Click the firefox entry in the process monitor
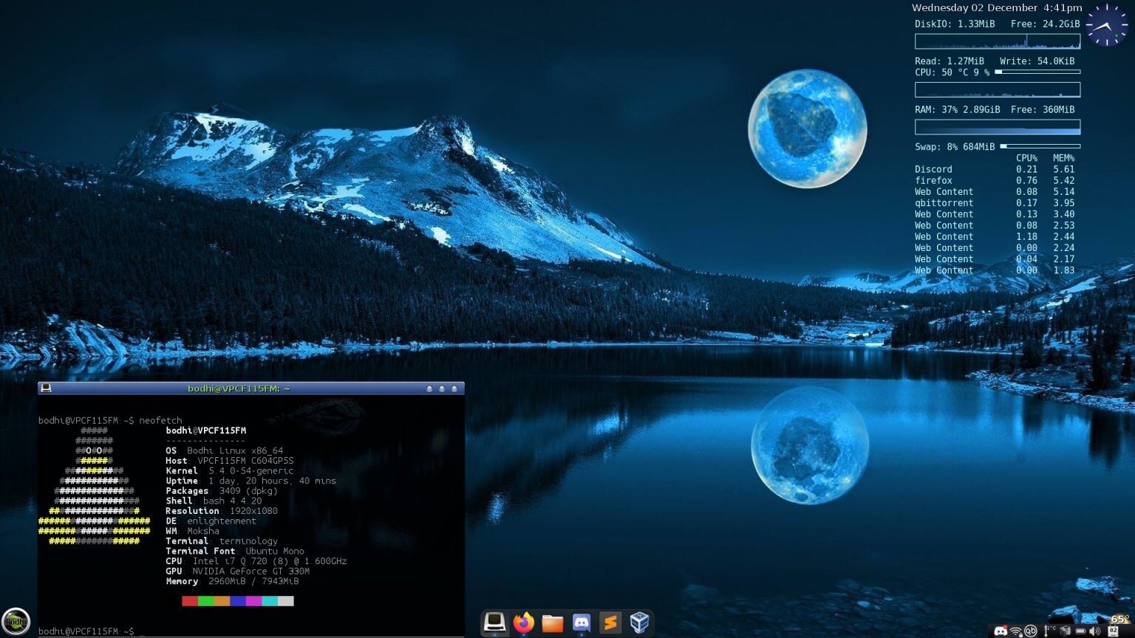 [x=933, y=180]
